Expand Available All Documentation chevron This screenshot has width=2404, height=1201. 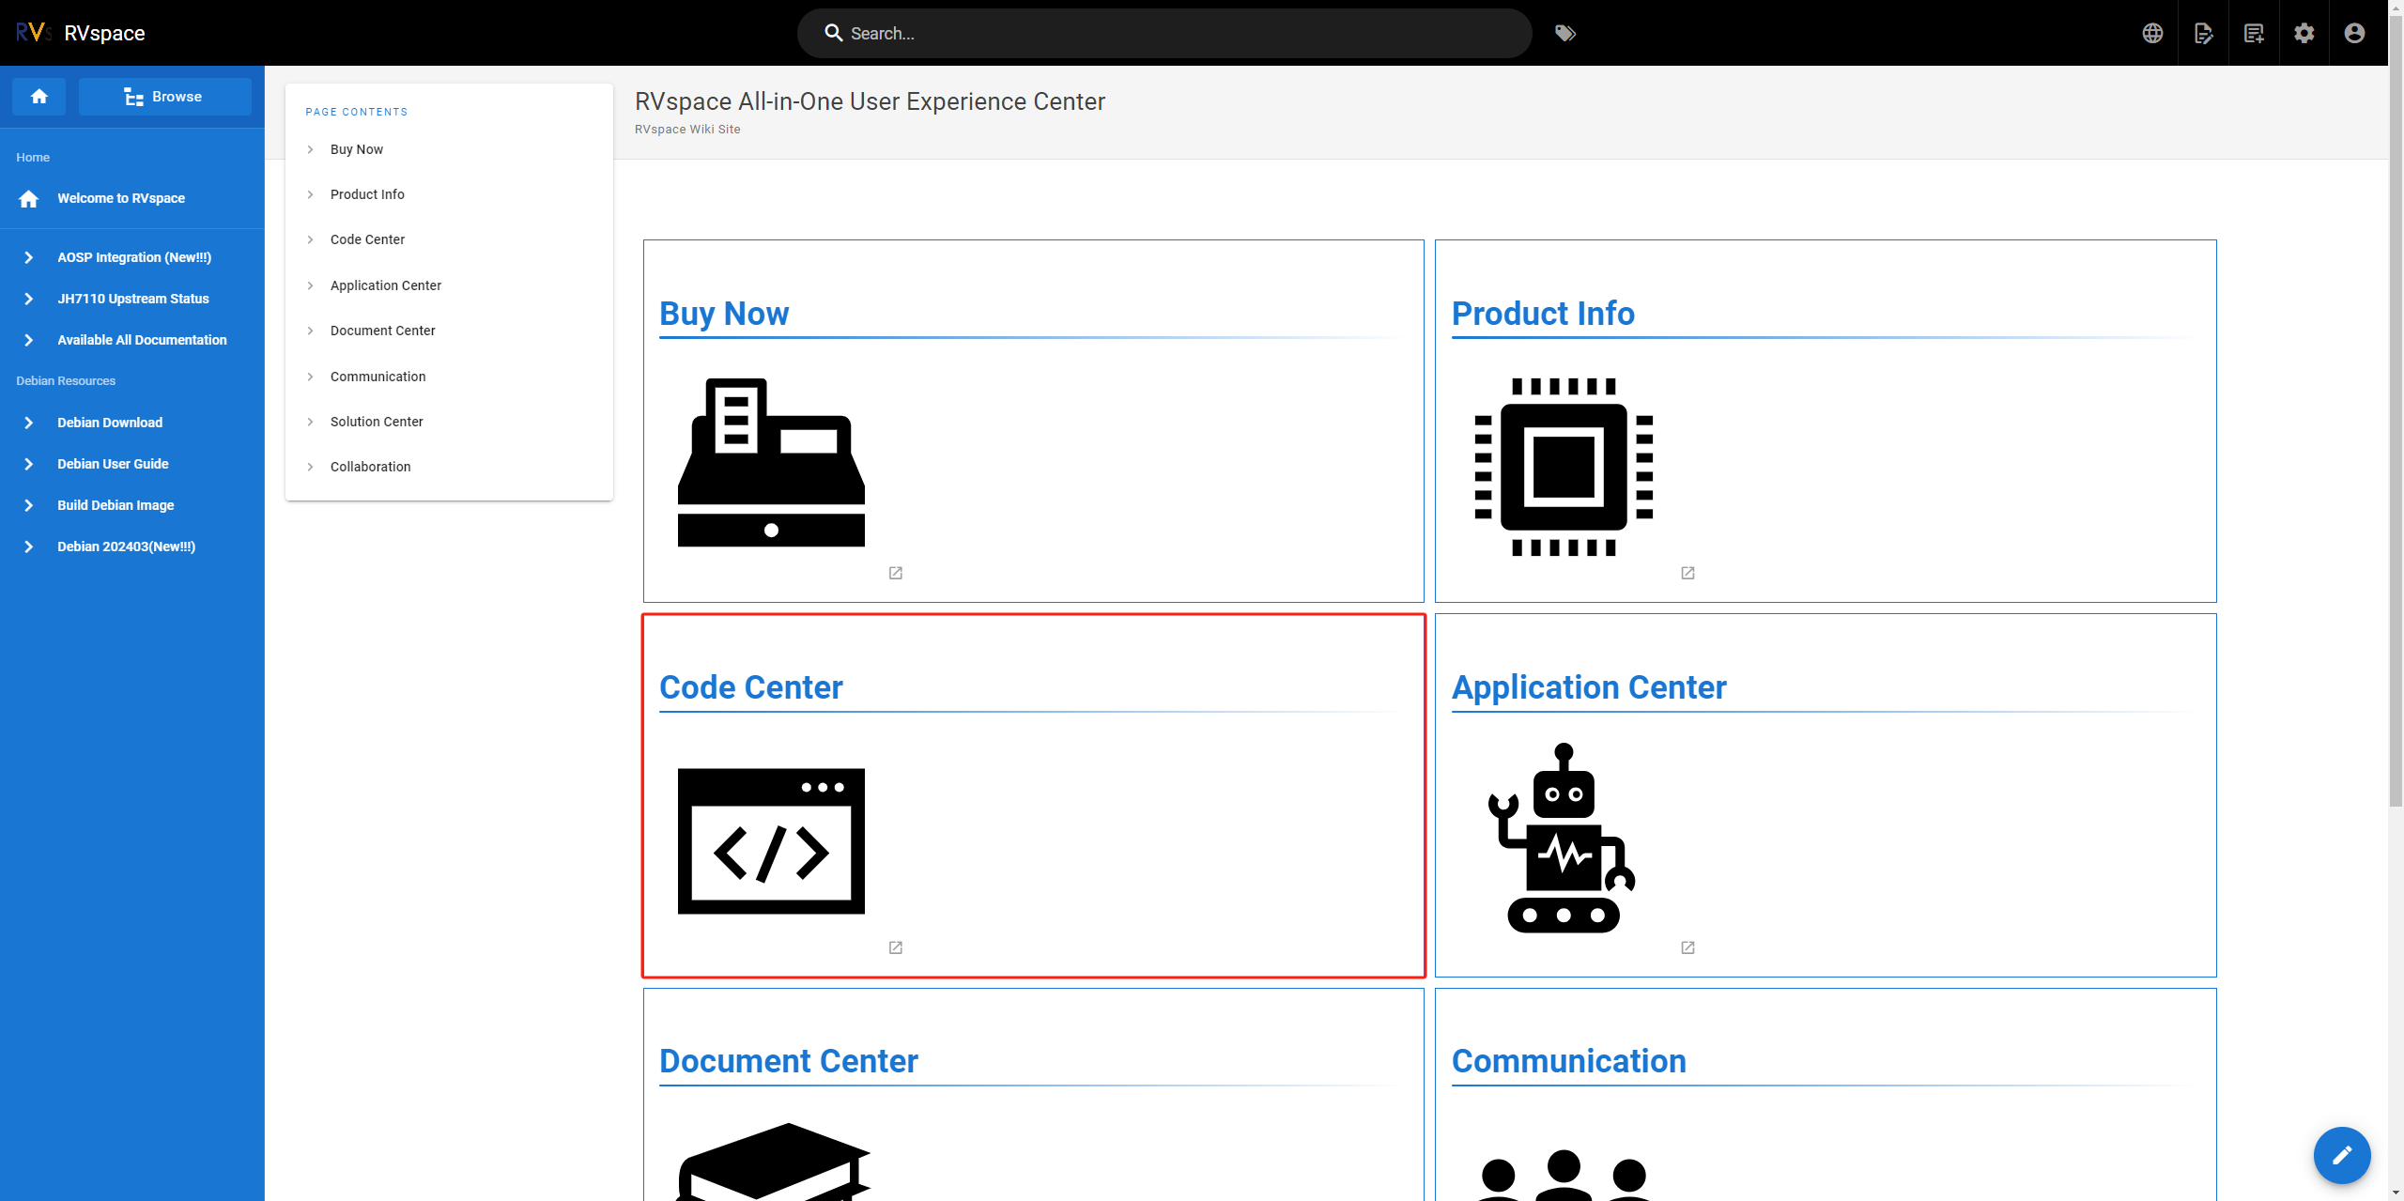[29, 340]
